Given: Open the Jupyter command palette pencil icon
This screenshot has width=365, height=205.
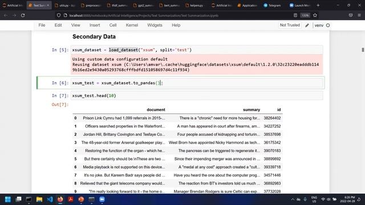Looking at the screenshot, I should point(307,25).
